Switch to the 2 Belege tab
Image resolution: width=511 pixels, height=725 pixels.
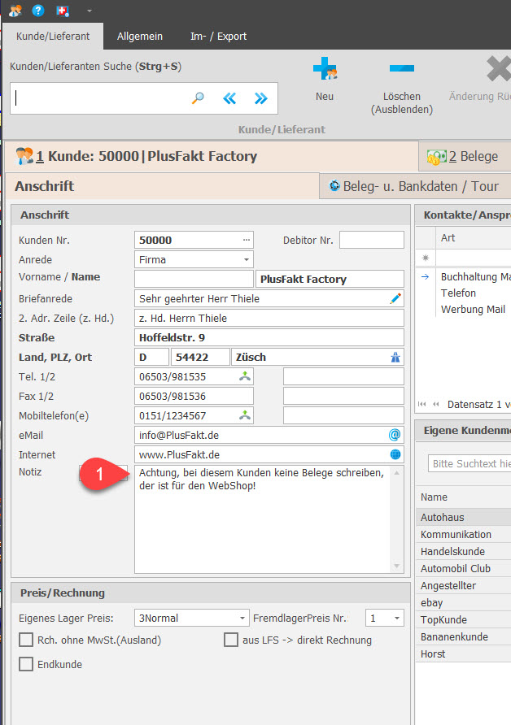click(465, 157)
